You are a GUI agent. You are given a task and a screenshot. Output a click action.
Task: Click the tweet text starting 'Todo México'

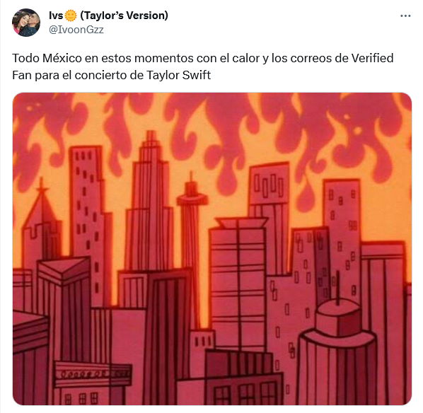click(203, 66)
